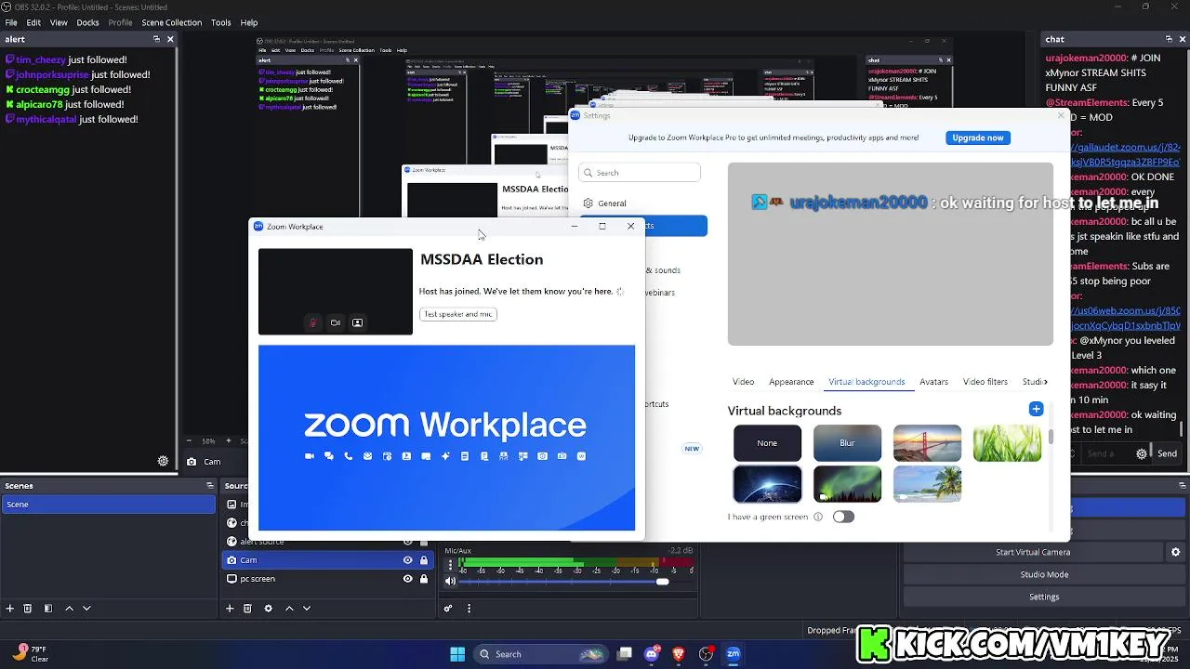The height and width of the screenshot is (669, 1190).
Task: Move scene down
Action: pos(86,609)
